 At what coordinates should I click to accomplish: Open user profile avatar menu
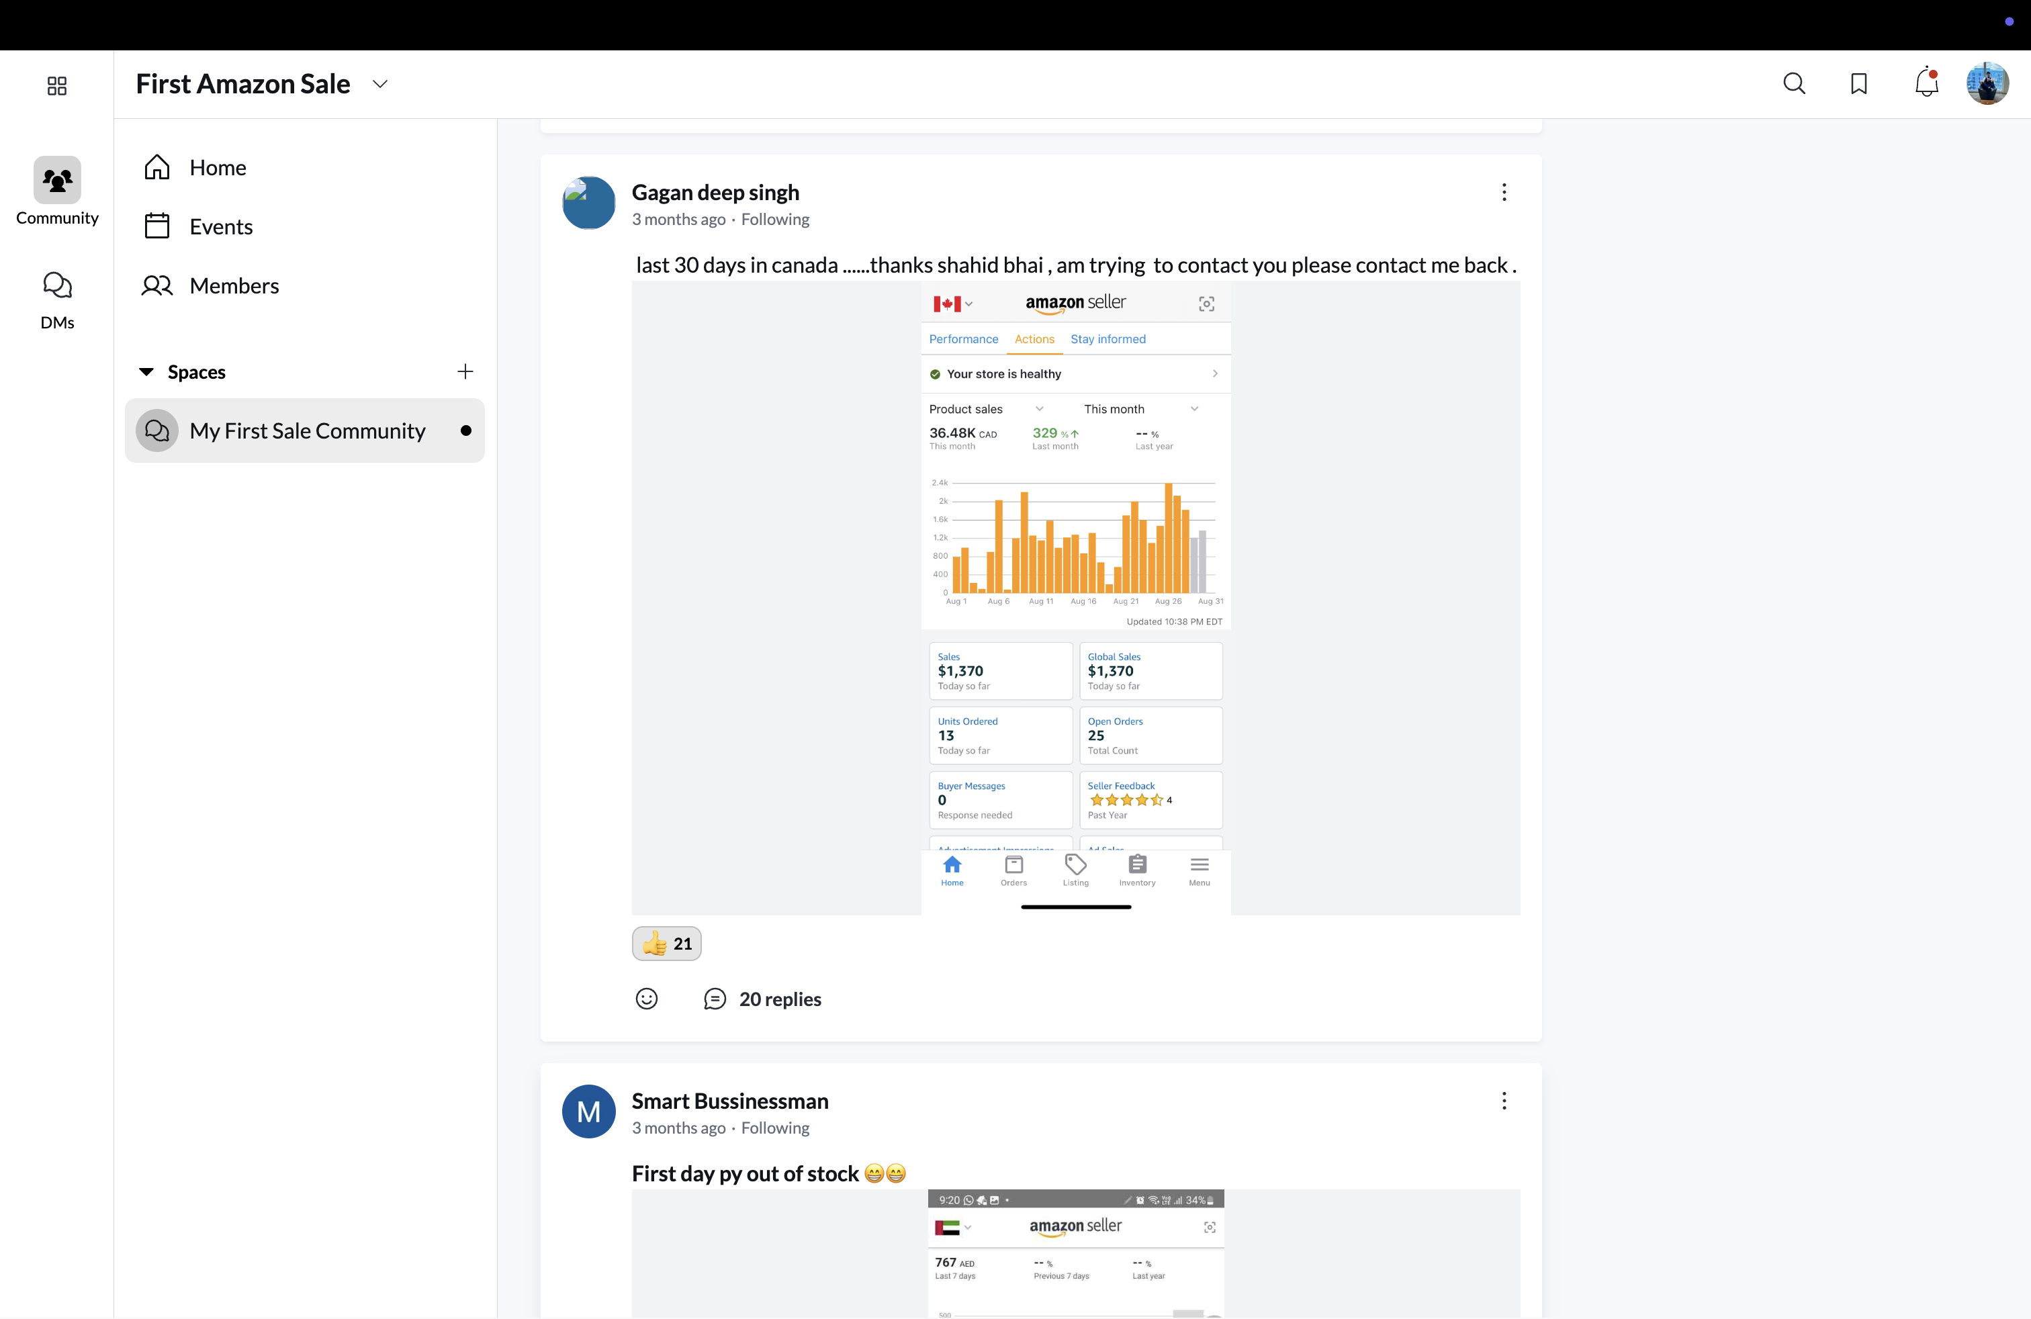click(x=1987, y=83)
